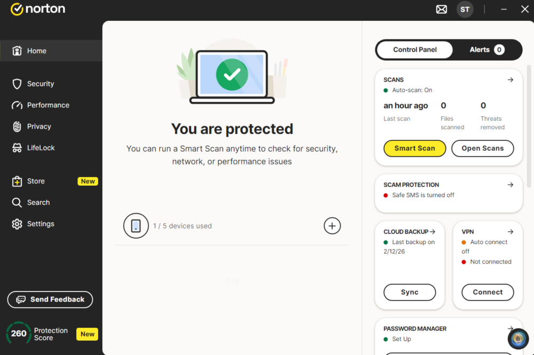Open the Security section in the sidebar
Screen dimensions: 534x355
tap(40, 83)
